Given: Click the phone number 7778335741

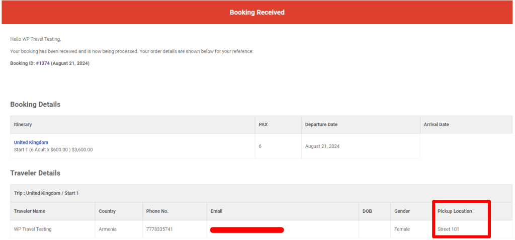Looking at the screenshot, I should click(x=159, y=229).
